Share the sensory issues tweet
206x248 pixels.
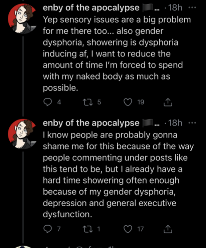[x=168, y=102]
